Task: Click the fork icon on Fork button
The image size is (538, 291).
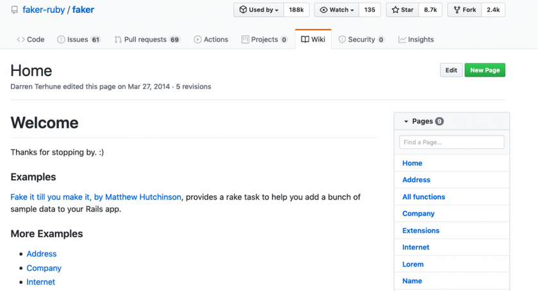Action: 457,10
